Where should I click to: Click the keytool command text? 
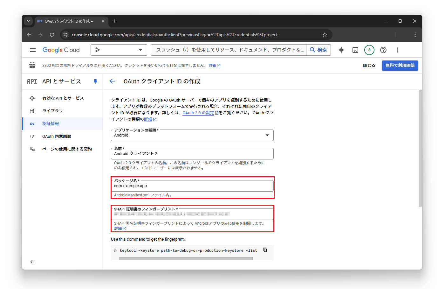(188, 251)
